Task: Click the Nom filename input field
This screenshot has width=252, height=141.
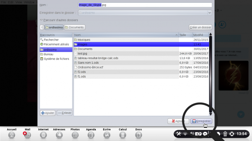Action: tap(145, 5)
